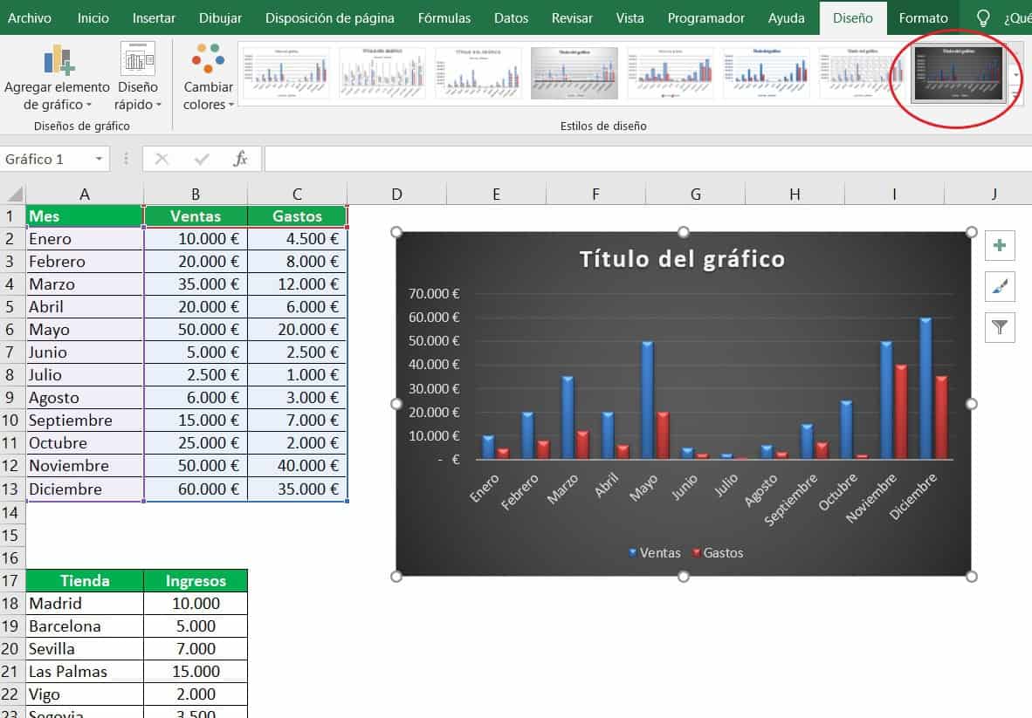Click the Las Palmas income cell 15.000
Image resolution: width=1032 pixels, height=718 pixels.
pyautogui.click(x=196, y=671)
